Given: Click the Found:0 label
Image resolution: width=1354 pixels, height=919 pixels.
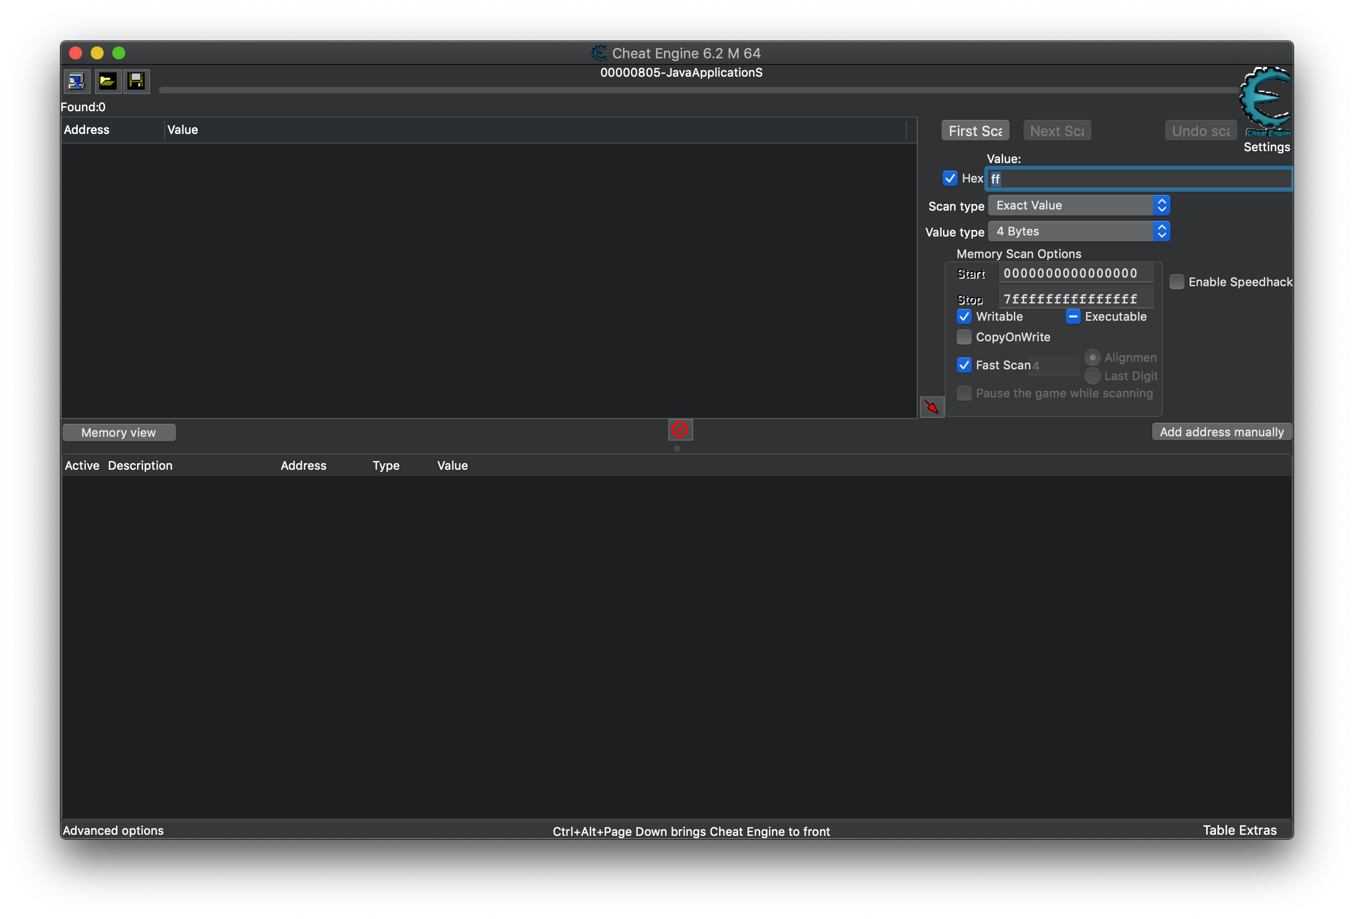Looking at the screenshot, I should pos(83,107).
